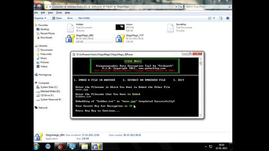Screen dimensions: 269x151
Task: Open Freecorder library folder
Action: tap(46, 54)
